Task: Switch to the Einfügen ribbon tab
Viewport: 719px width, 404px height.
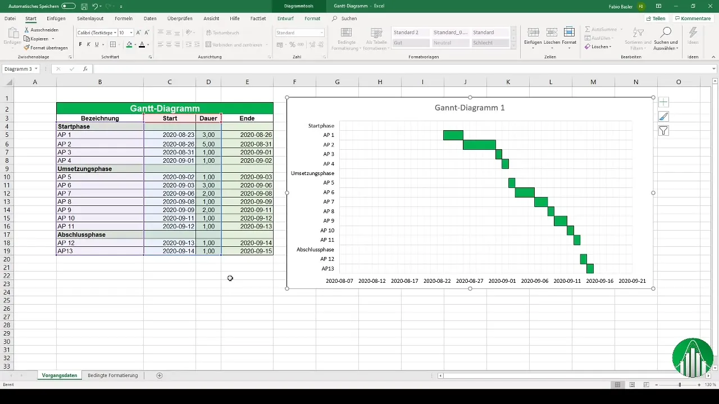Action: click(56, 19)
